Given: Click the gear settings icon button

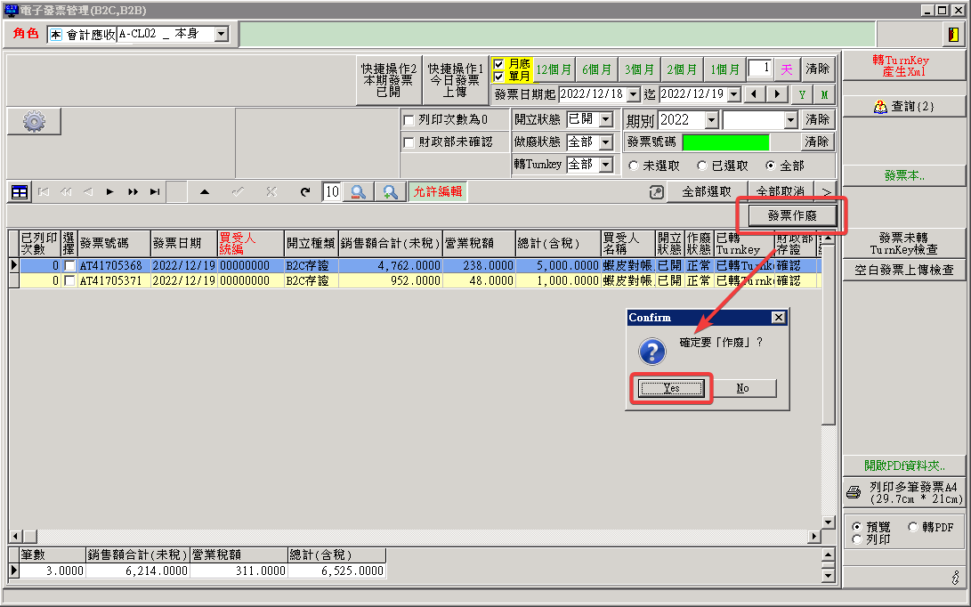Looking at the screenshot, I should tap(34, 122).
